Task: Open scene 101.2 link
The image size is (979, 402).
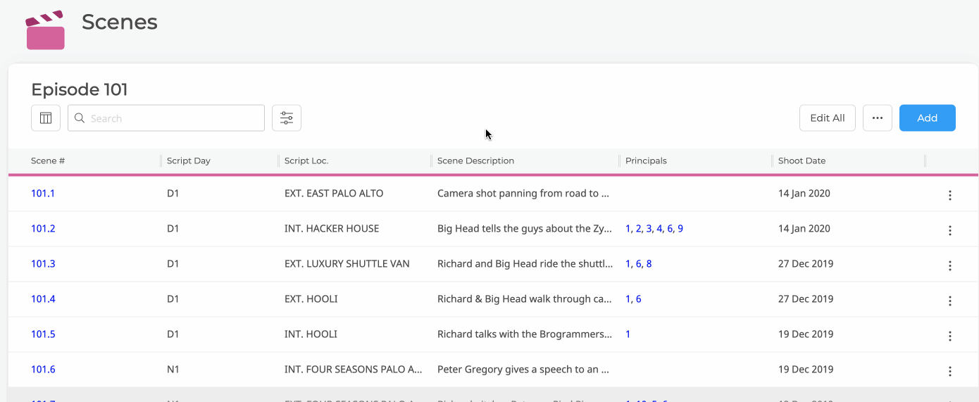Action: [43, 228]
